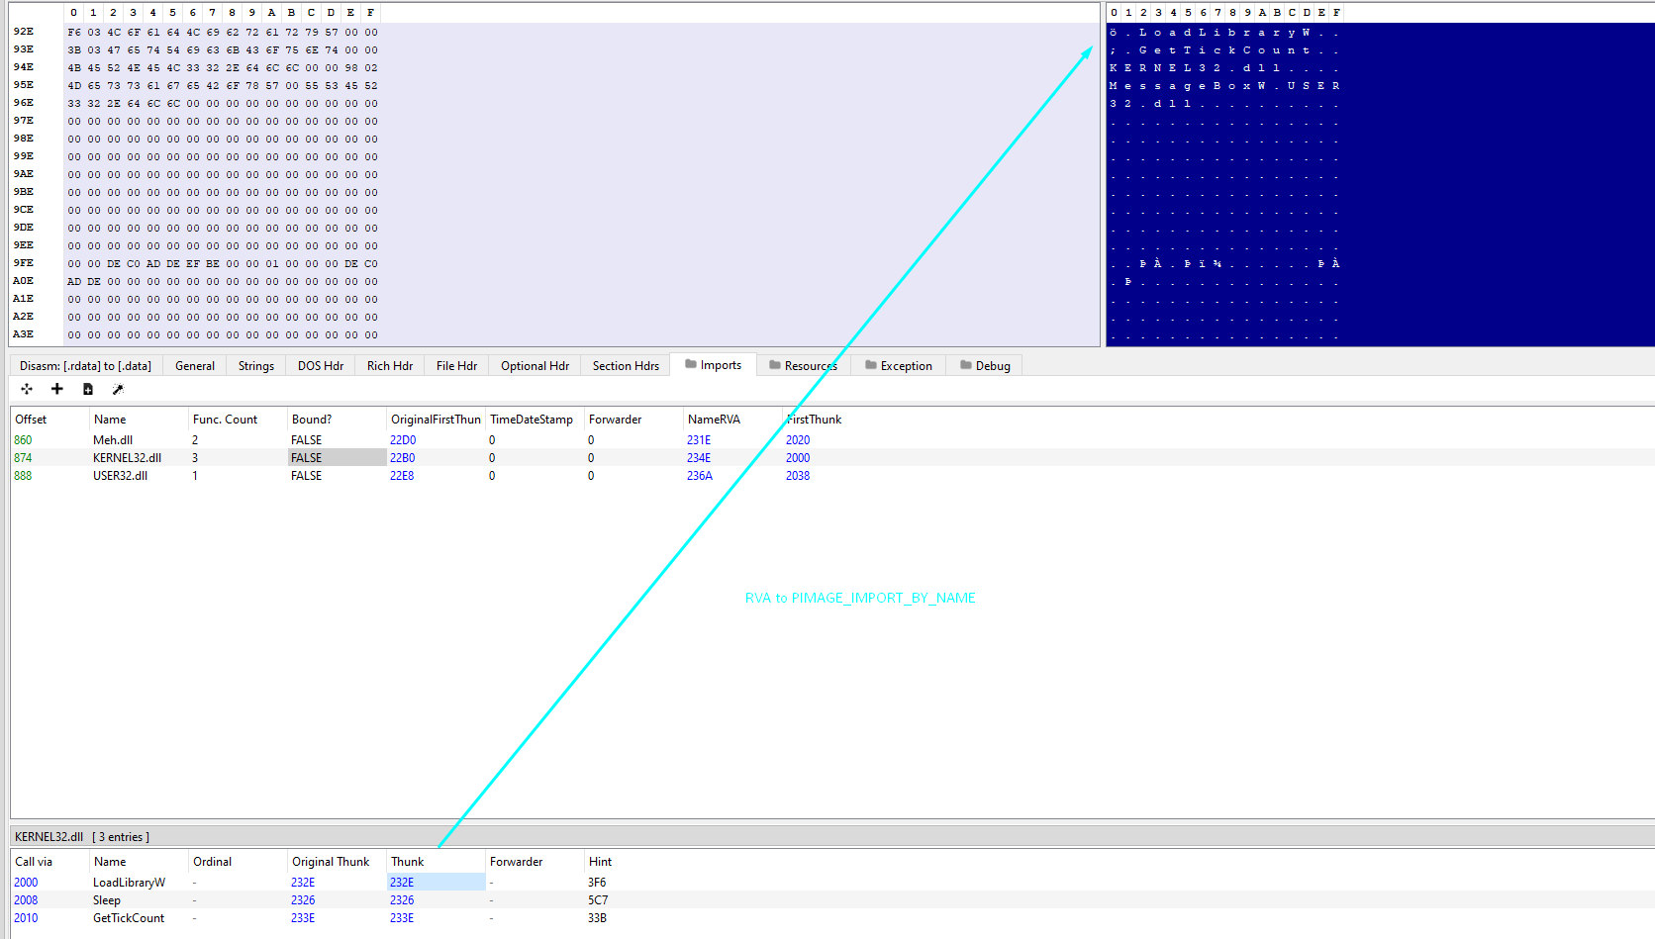Screen dimensions: 1655x939
Task: Switch to the Resources tab
Action: [x=803, y=366]
